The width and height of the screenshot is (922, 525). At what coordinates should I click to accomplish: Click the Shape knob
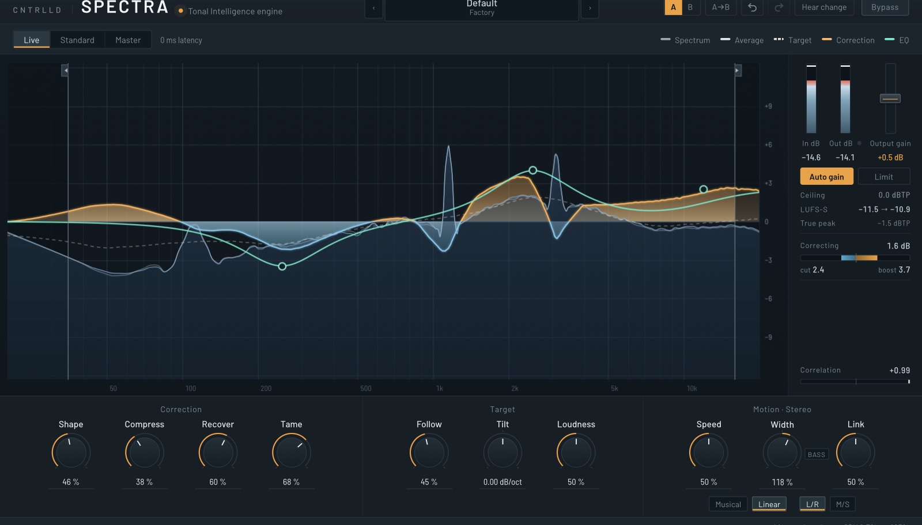click(x=71, y=452)
